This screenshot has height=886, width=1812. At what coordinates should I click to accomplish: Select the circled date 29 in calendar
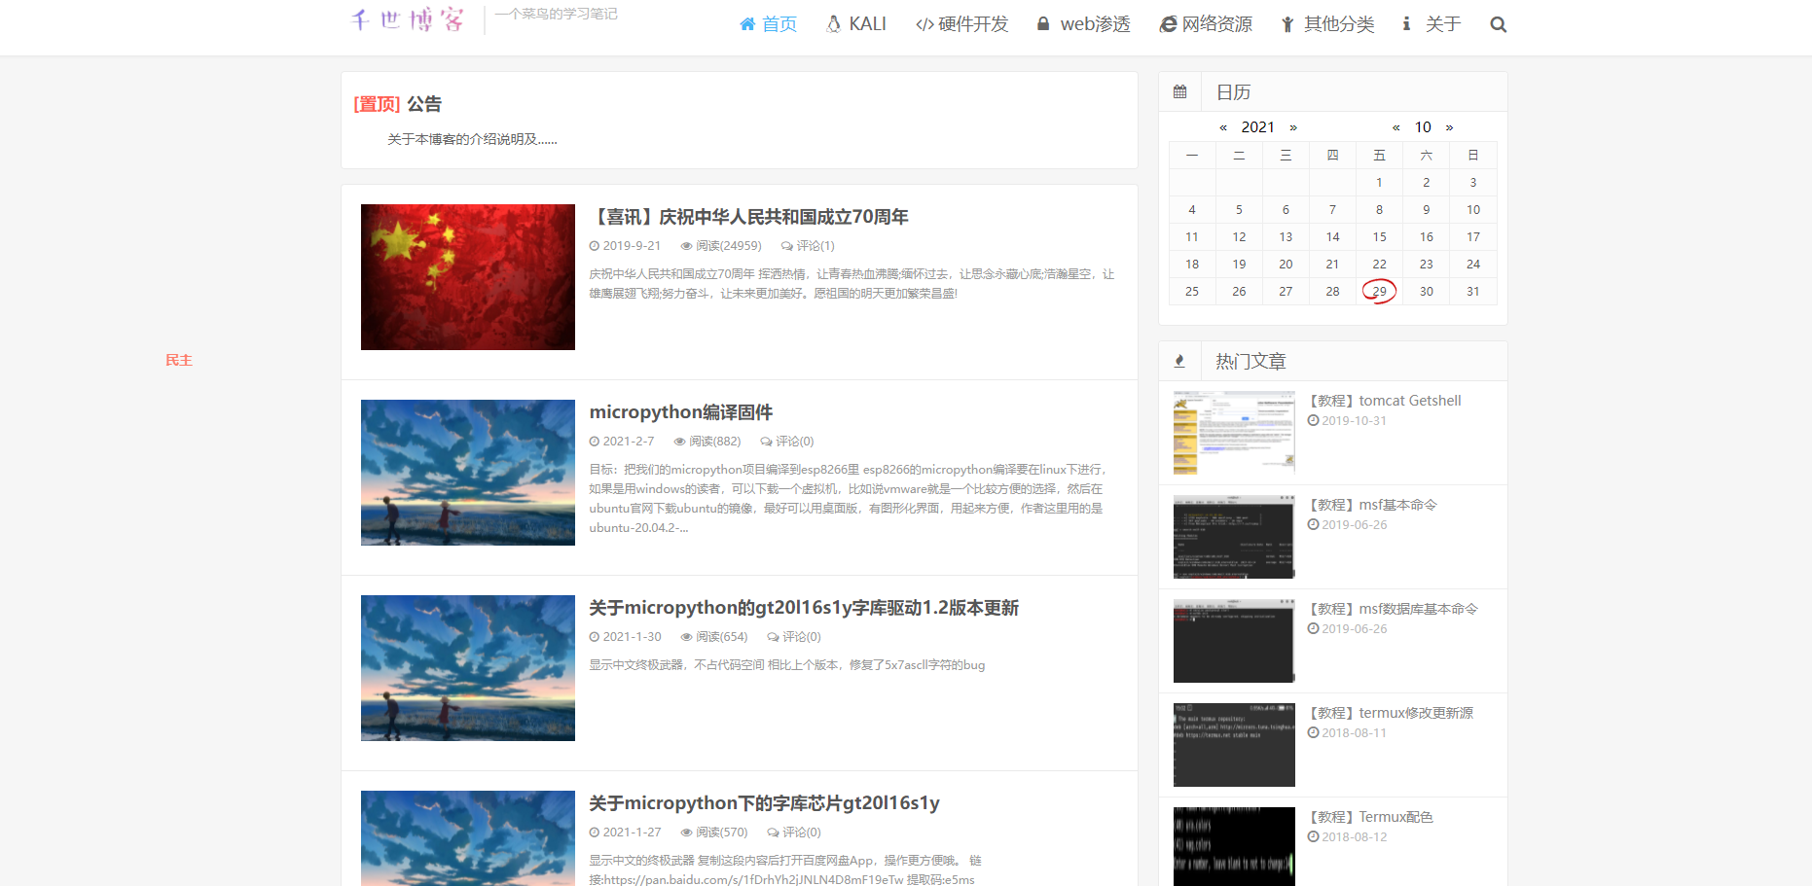click(x=1379, y=291)
